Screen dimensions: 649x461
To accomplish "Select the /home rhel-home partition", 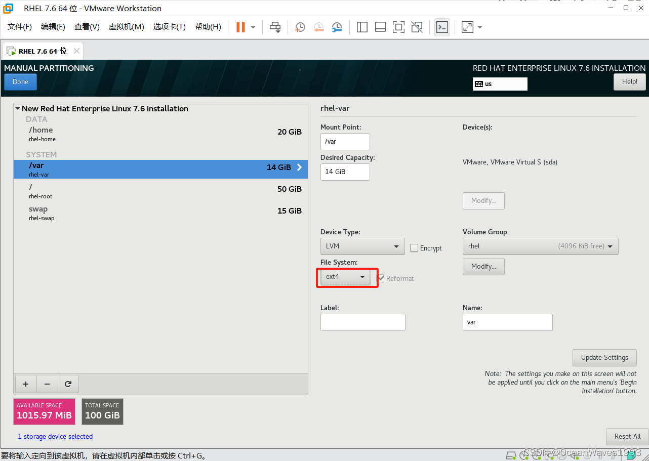I will tap(160, 134).
